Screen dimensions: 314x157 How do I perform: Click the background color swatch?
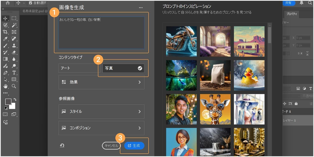tap(13, 106)
